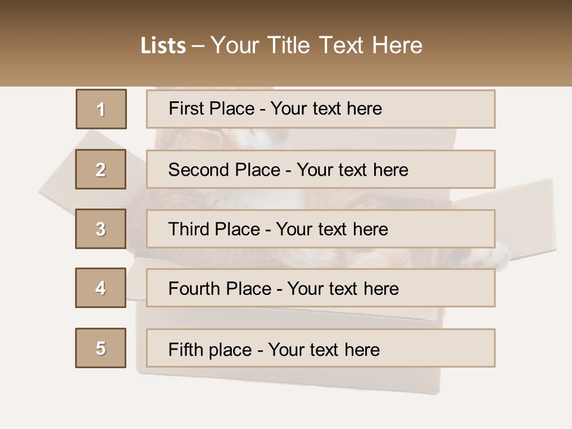Select the number 4 box
Screen dimensions: 572x429
[101, 288]
